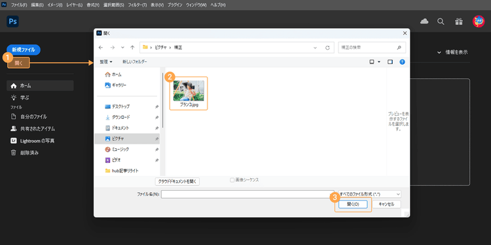Click 補正 in the address breadcrumb
This screenshot has height=245, width=491.
point(178,48)
